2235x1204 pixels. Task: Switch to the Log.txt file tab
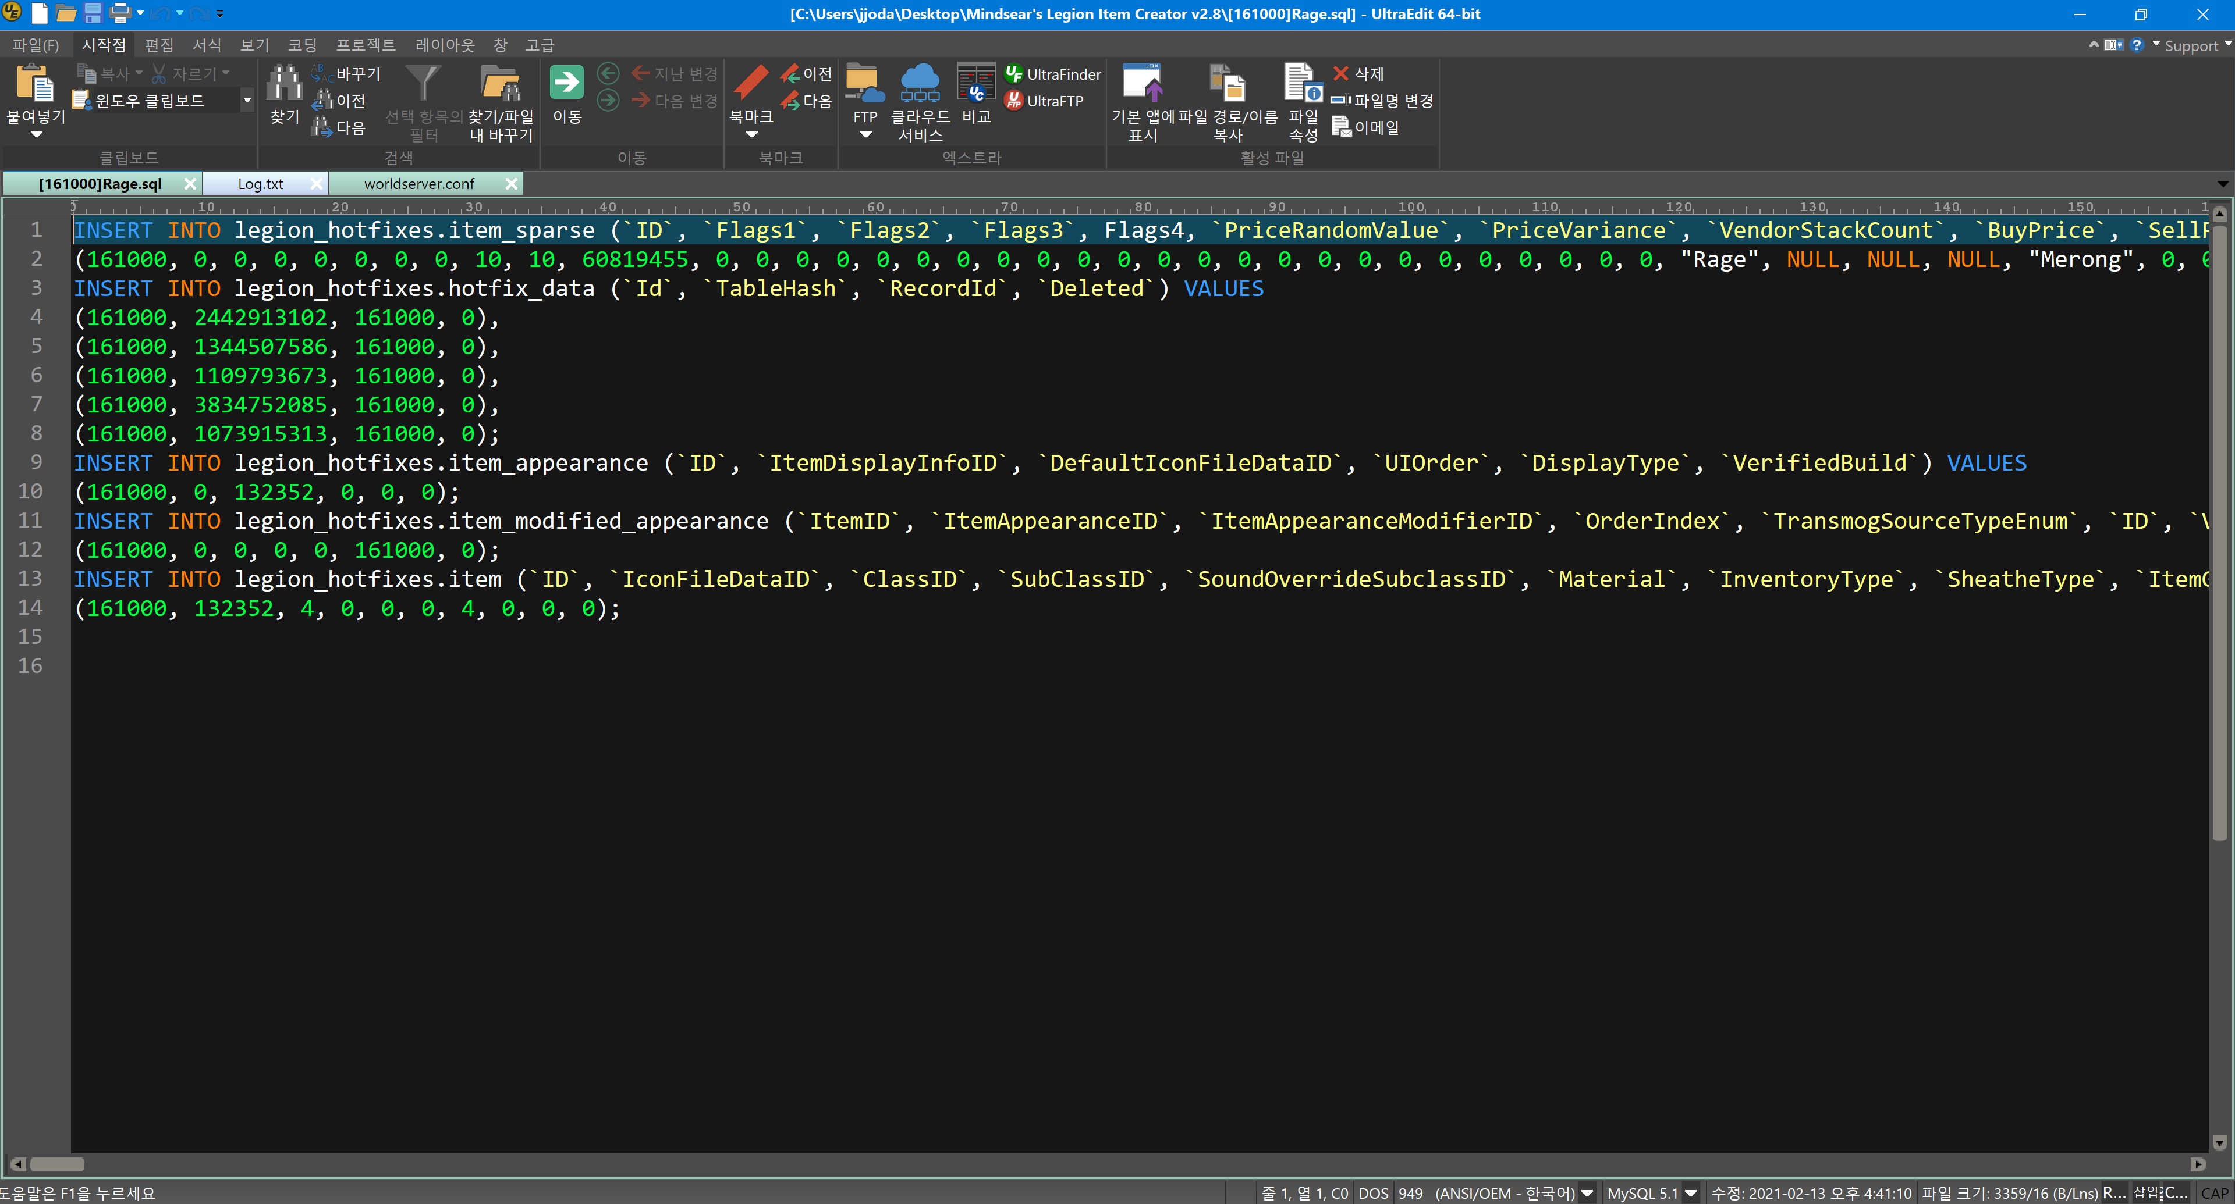click(260, 184)
